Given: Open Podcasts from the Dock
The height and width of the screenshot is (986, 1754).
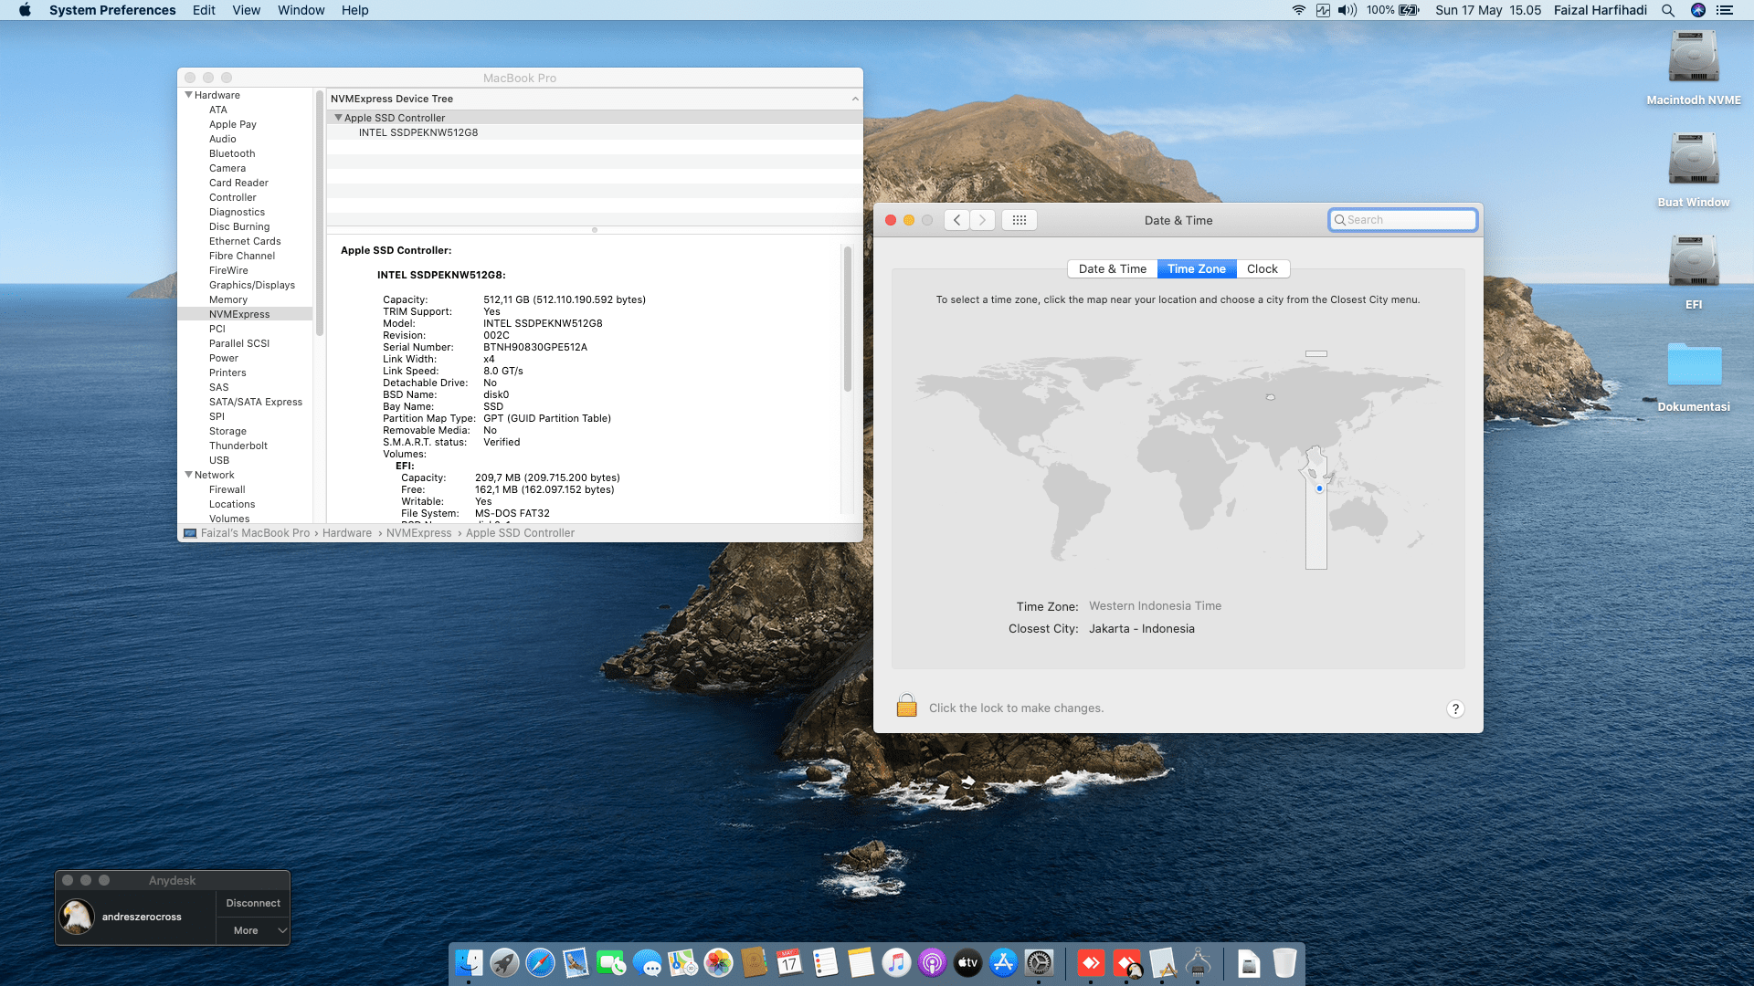Looking at the screenshot, I should coord(932,962).
